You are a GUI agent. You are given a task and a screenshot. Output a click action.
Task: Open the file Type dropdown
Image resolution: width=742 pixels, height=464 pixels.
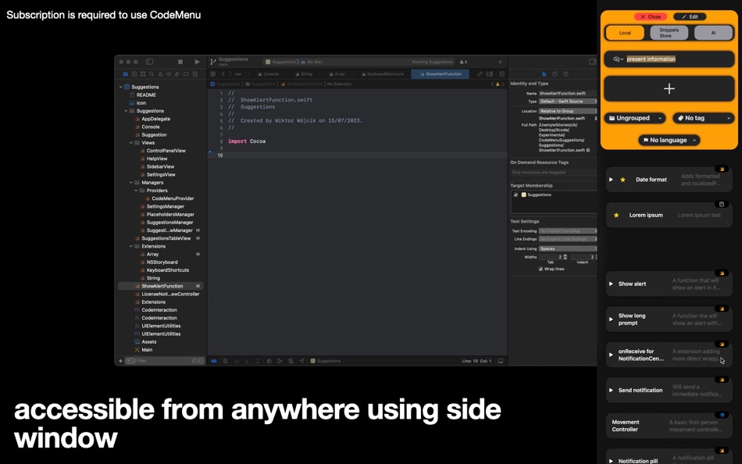pos(568,102)
